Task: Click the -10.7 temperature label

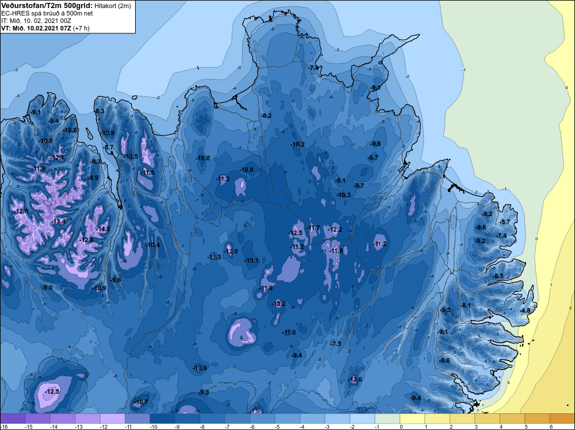Action: coord(141,402)
